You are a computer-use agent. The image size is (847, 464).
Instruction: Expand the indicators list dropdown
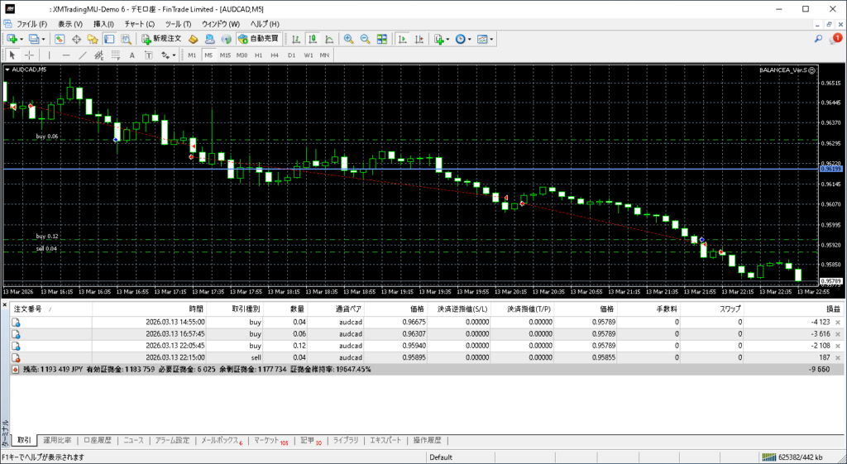(447, 39)
